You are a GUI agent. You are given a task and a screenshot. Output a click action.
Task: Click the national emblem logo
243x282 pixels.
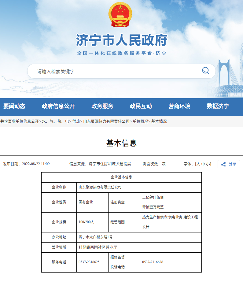[120, 15]
